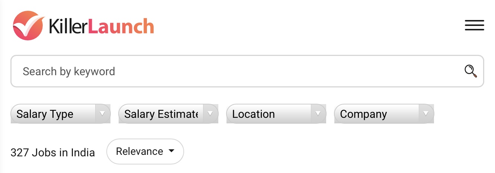Expand the Salary Type filter
This screenshot has width=495, height=173.
(61, 114)
